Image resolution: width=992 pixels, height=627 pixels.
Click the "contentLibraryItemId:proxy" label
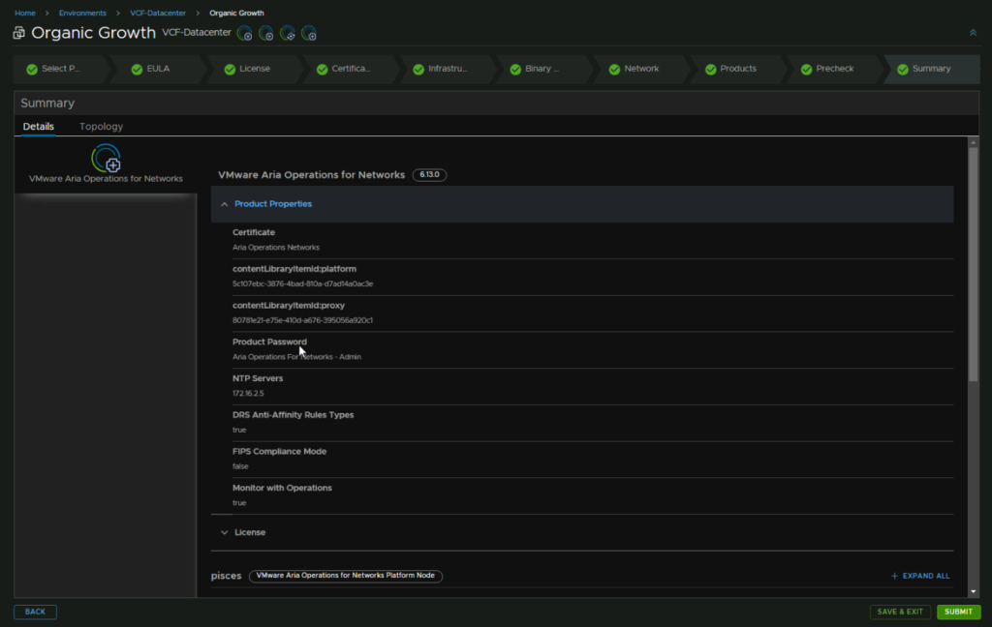289,306
